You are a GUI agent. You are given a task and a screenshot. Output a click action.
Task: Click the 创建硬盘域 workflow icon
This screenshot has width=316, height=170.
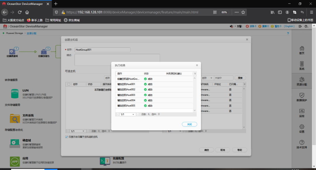click(x=12, y=52)
